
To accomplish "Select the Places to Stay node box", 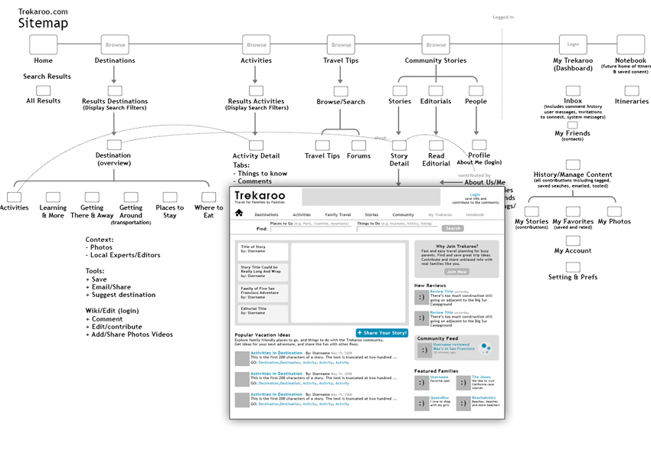I will 170,198.
